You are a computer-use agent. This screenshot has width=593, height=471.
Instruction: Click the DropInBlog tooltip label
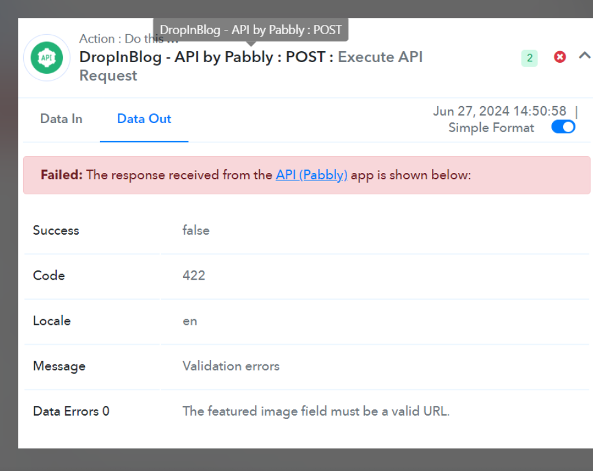pyautogui.click(x=251, y=29)
